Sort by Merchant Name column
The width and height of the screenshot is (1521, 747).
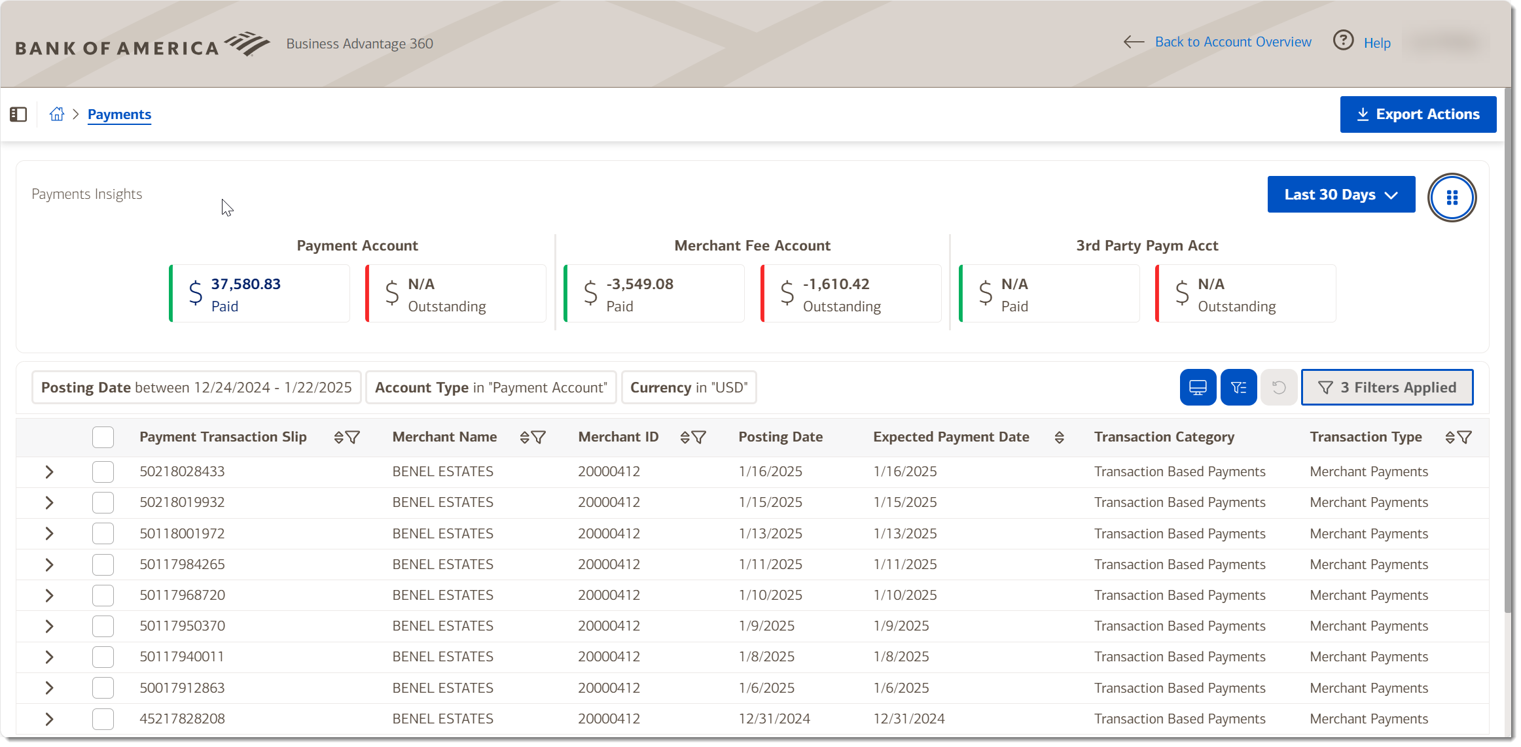[524, 438]
